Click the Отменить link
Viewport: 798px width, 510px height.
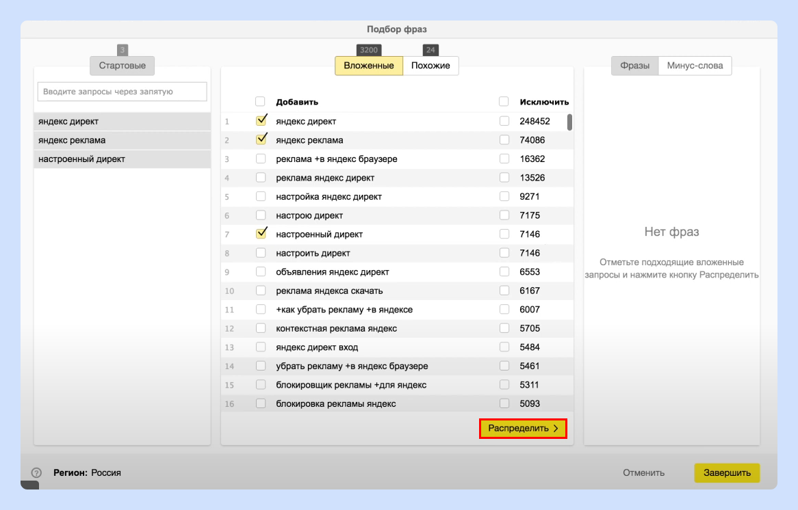tap(643, 473)
